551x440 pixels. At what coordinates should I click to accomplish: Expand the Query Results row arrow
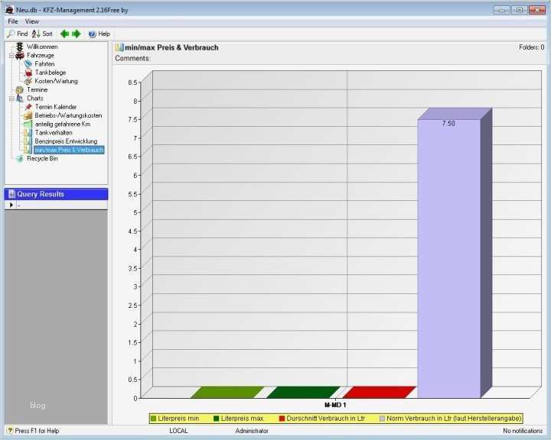click(x=11, y=205)
